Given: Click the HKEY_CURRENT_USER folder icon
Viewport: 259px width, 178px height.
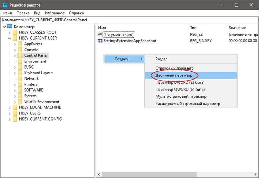Looking at the screenshot, I should 15,38.
